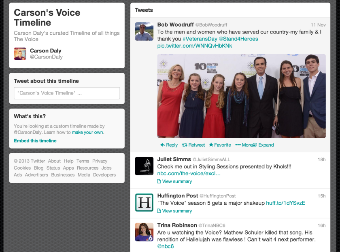The width and height of the screenshot is (340, 252).
Task: Open the Ads footer link
Action: (18, 175)
